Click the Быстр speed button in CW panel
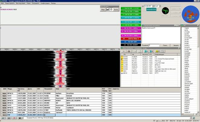The height and width of the screenshot is (122, 200). (x=116, y=9)
